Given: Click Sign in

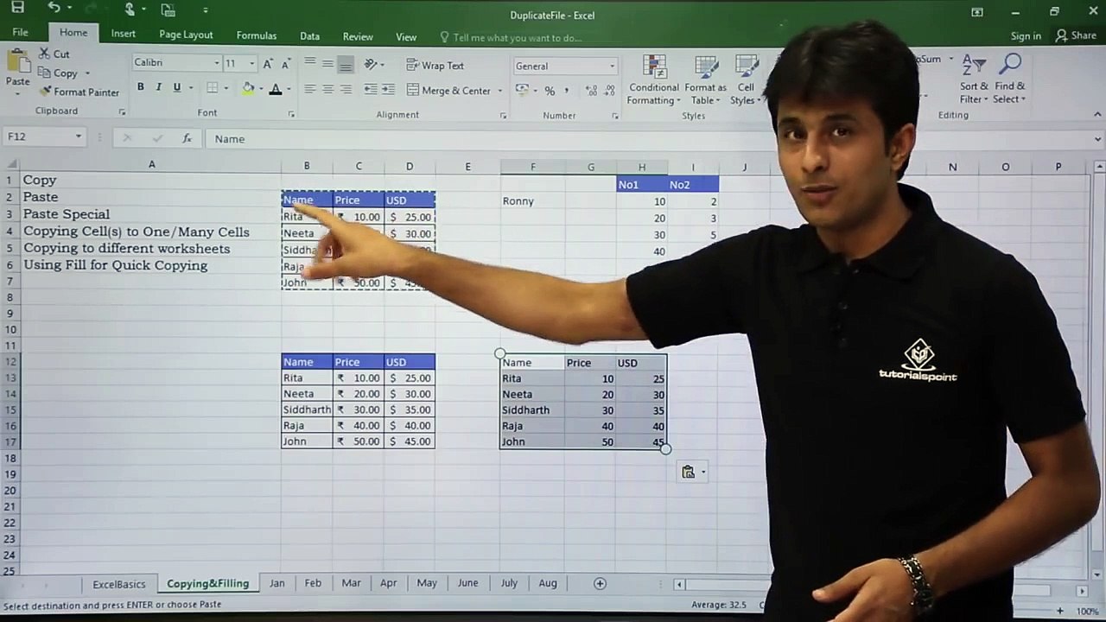Looking at the screenshot, I should [1026, 36].
